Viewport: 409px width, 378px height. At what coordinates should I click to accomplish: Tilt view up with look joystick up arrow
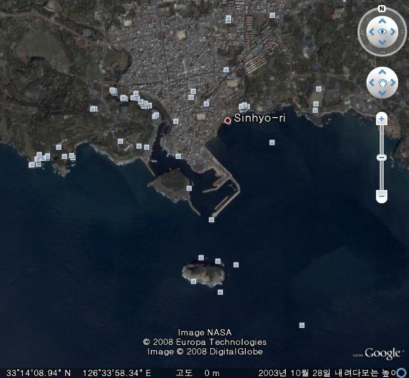pos(382,21)
